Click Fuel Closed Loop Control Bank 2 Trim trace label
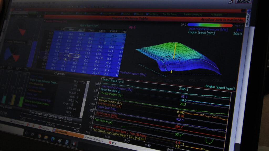269x151 pixels. [119, 135]
